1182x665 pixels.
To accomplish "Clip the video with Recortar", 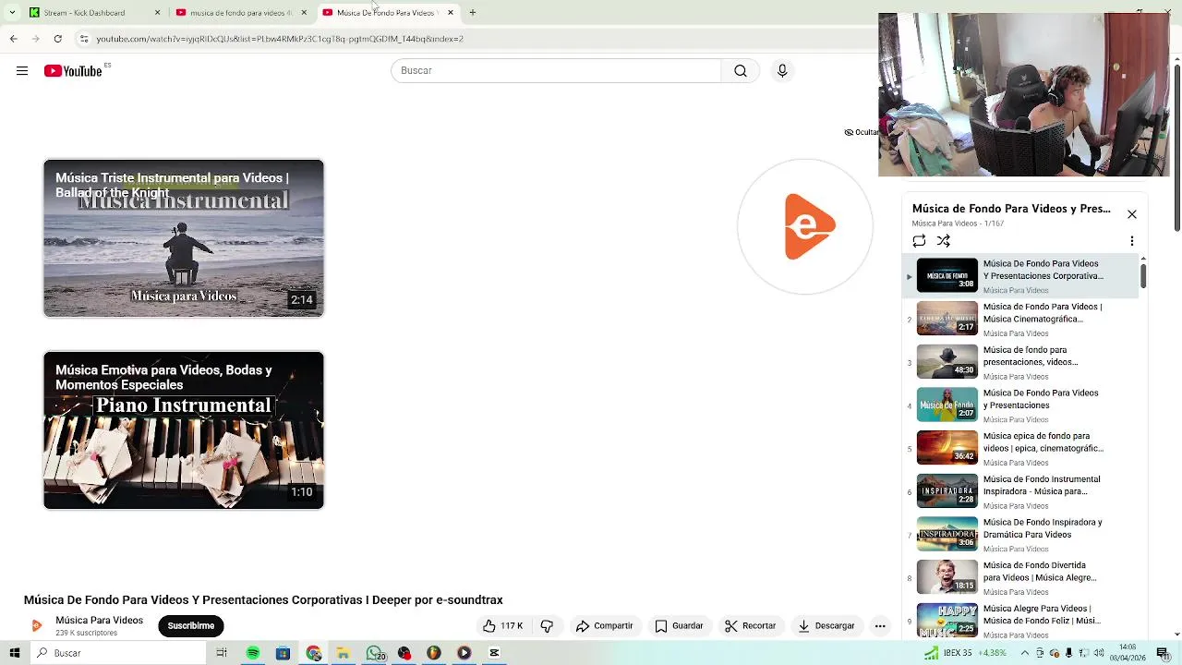I will point(751,626).
